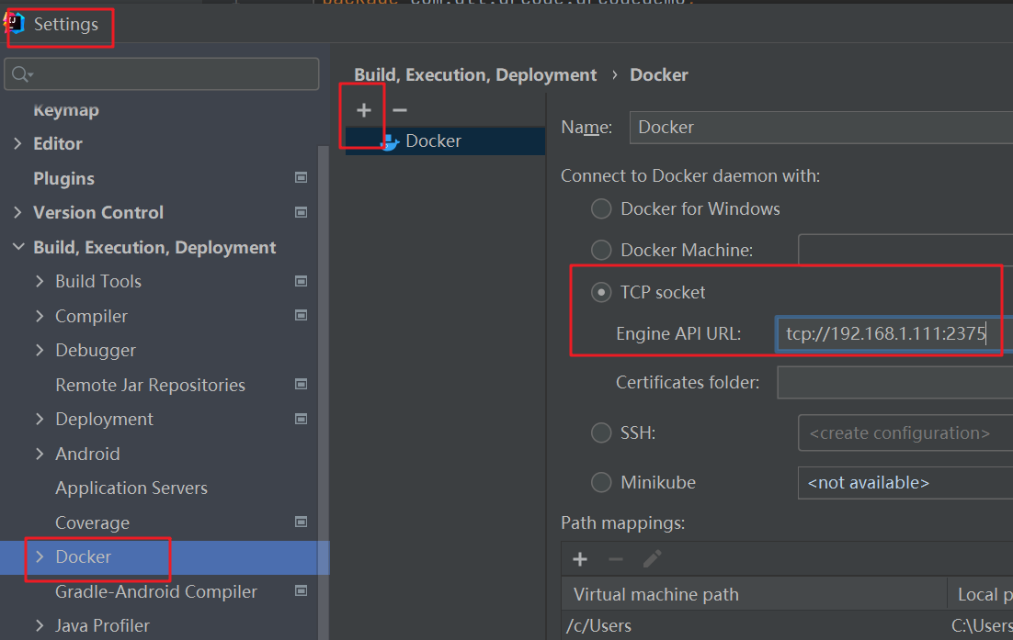The height and width of the screenshot is (640, 1013).
Task: Click the Version Control project-level icon
Action: 301,212
